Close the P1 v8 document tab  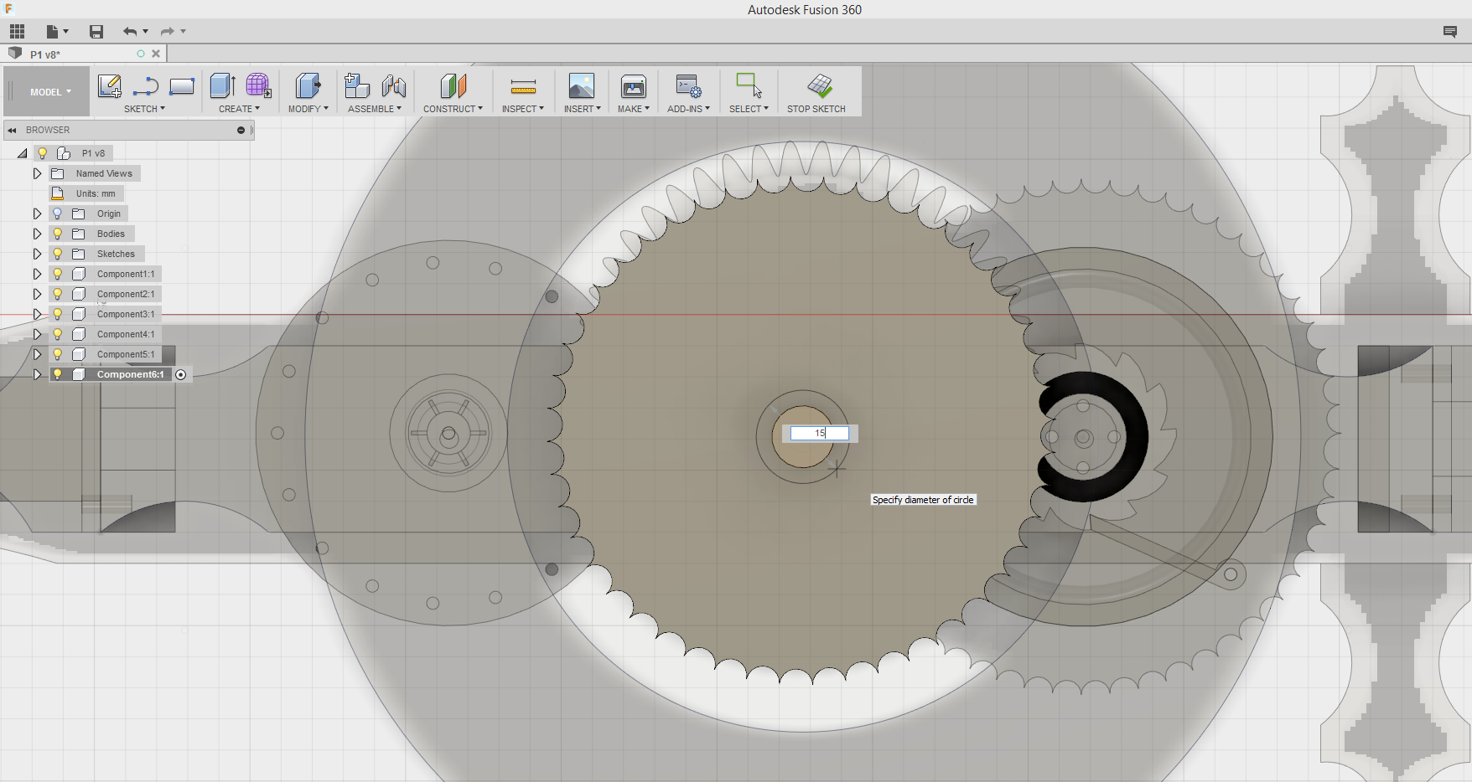[x=156, y=54]
